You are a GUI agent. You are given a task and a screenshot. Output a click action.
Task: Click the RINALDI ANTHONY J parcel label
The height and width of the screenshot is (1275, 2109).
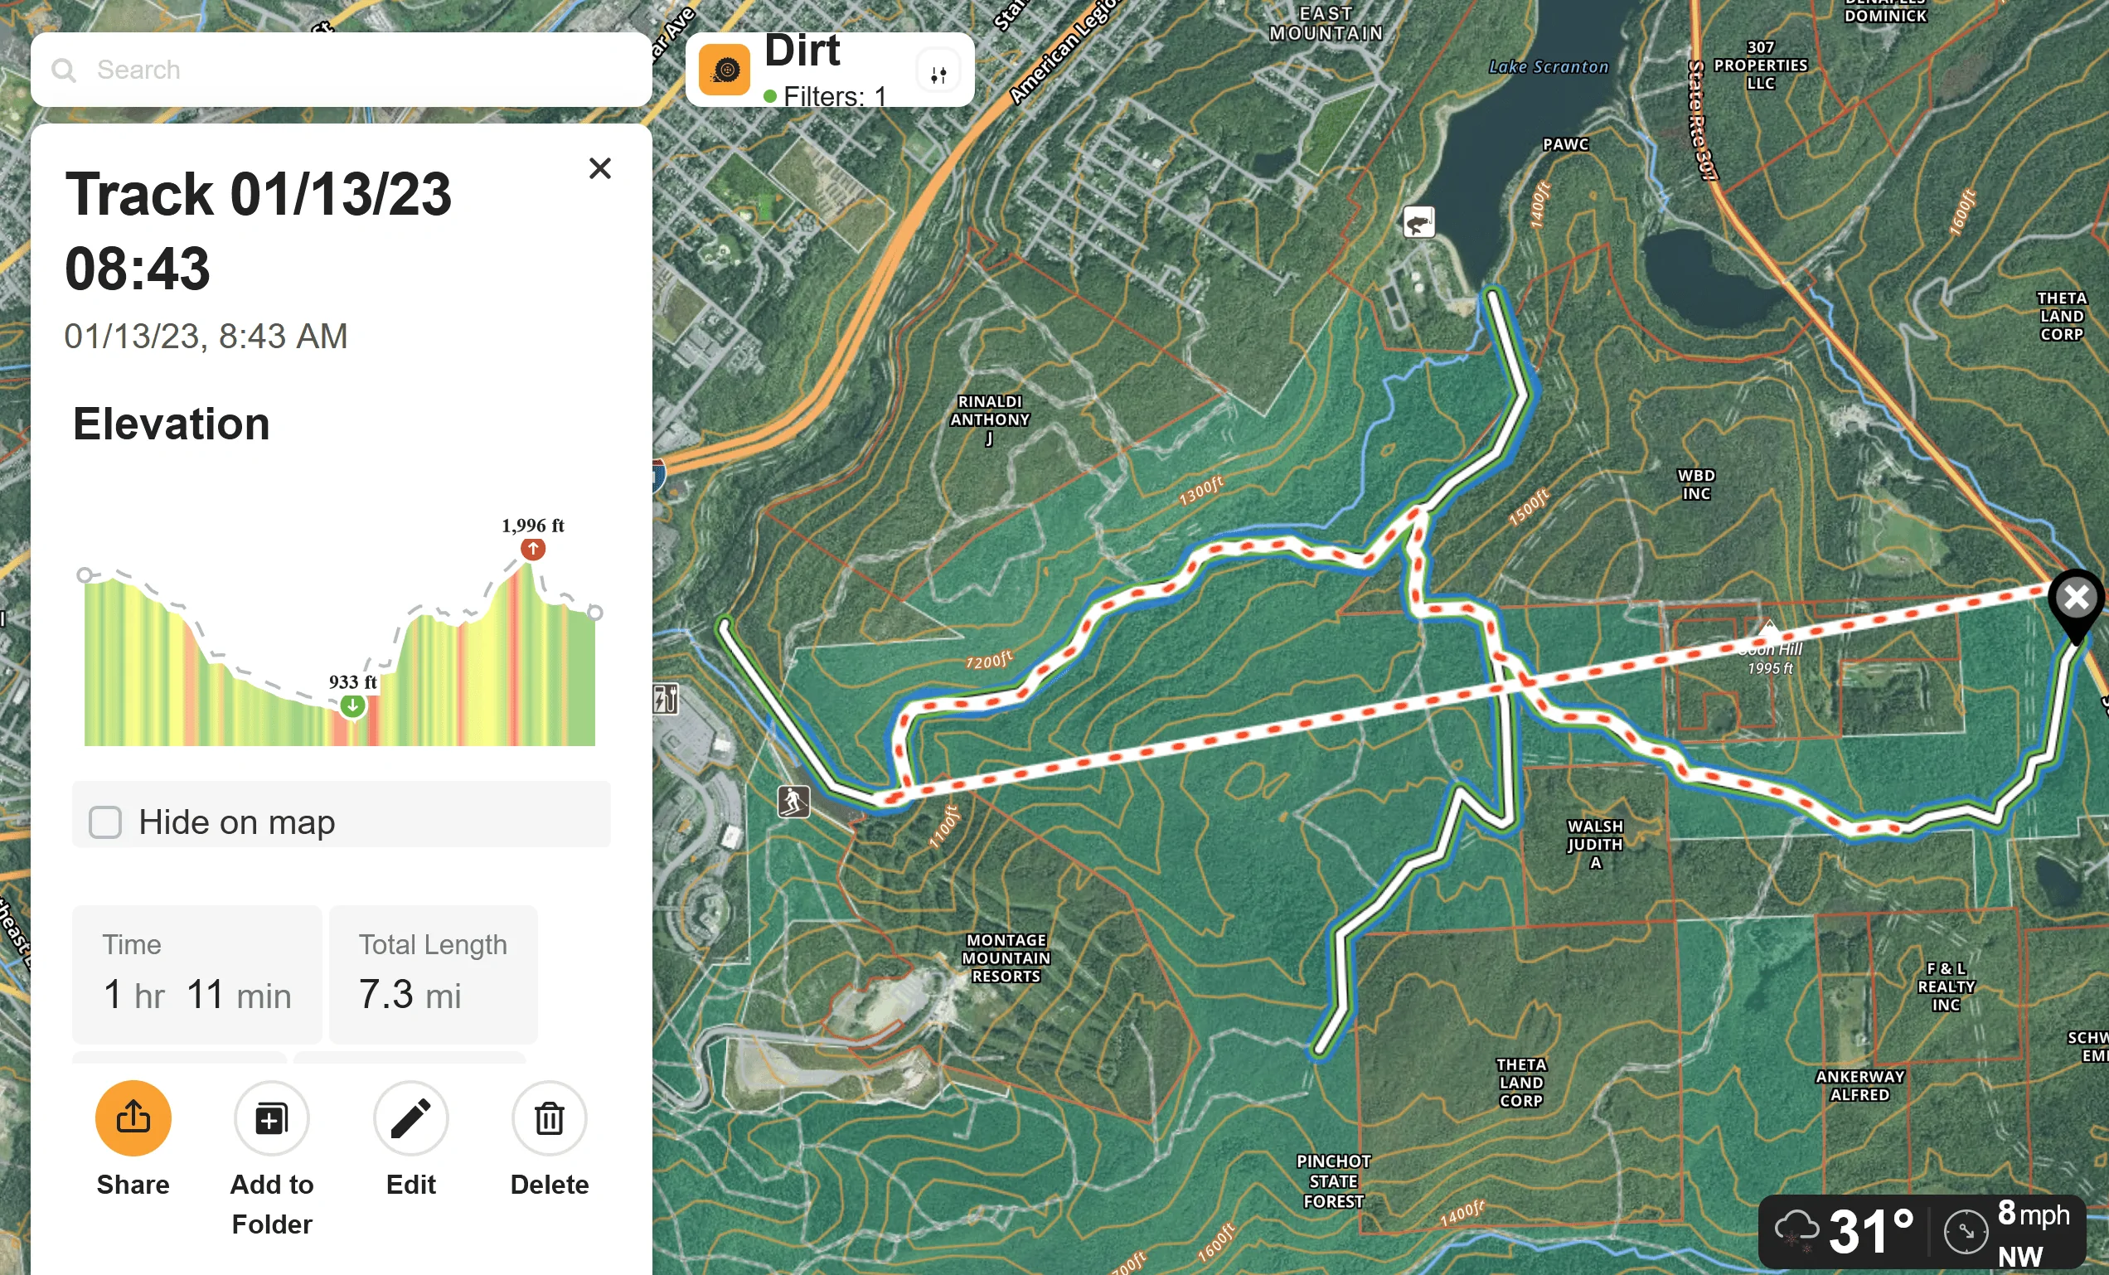click(990, 420)
